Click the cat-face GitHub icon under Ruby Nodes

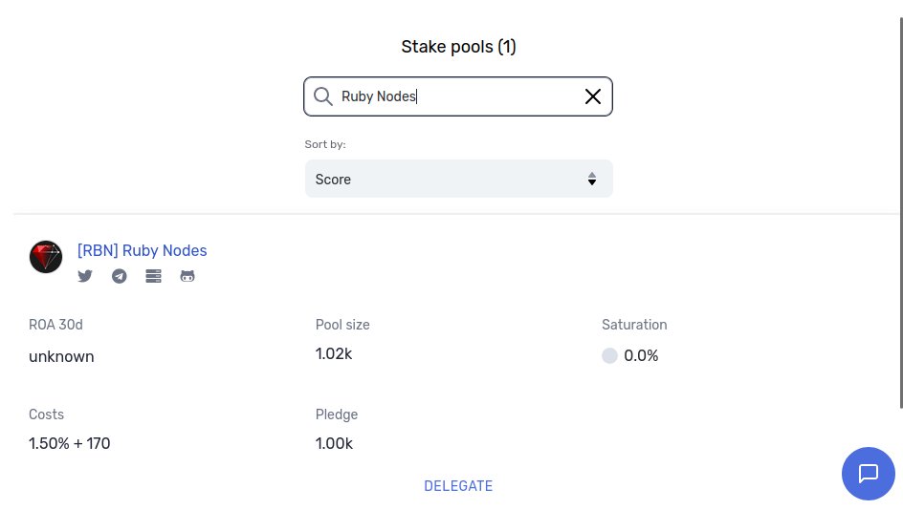tap(187, 276)
